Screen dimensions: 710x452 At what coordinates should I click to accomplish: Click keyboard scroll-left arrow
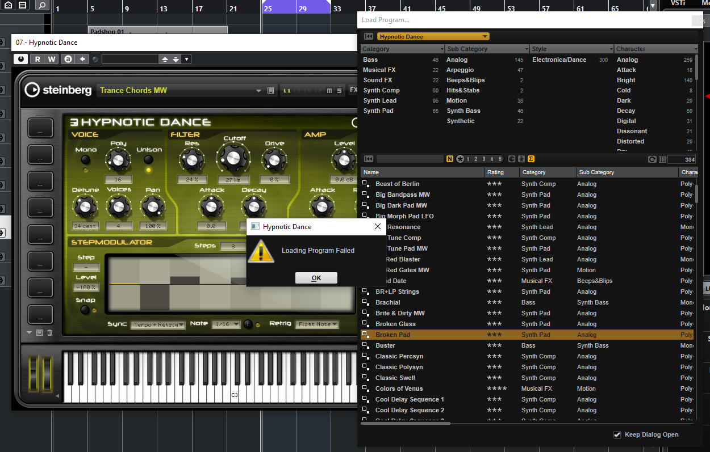click(57, 396)
